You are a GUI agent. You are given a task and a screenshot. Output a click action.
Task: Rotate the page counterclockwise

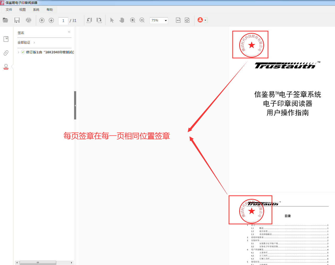point(89,20)
